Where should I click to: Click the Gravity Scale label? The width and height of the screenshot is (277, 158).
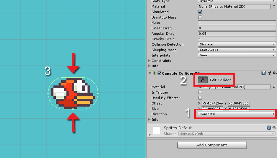[163, 39]
